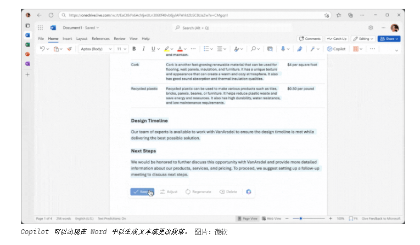Viewport: 420px width, 245px height.
Task: Go back with the browser back arrow
Action: click(39, 15)
